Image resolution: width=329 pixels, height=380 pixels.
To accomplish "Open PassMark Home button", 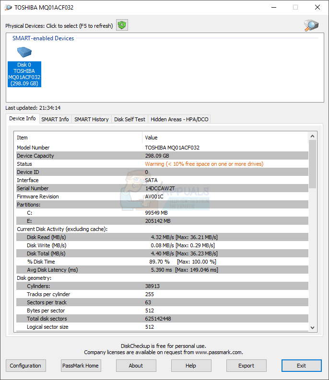I will tap(81, 366).
